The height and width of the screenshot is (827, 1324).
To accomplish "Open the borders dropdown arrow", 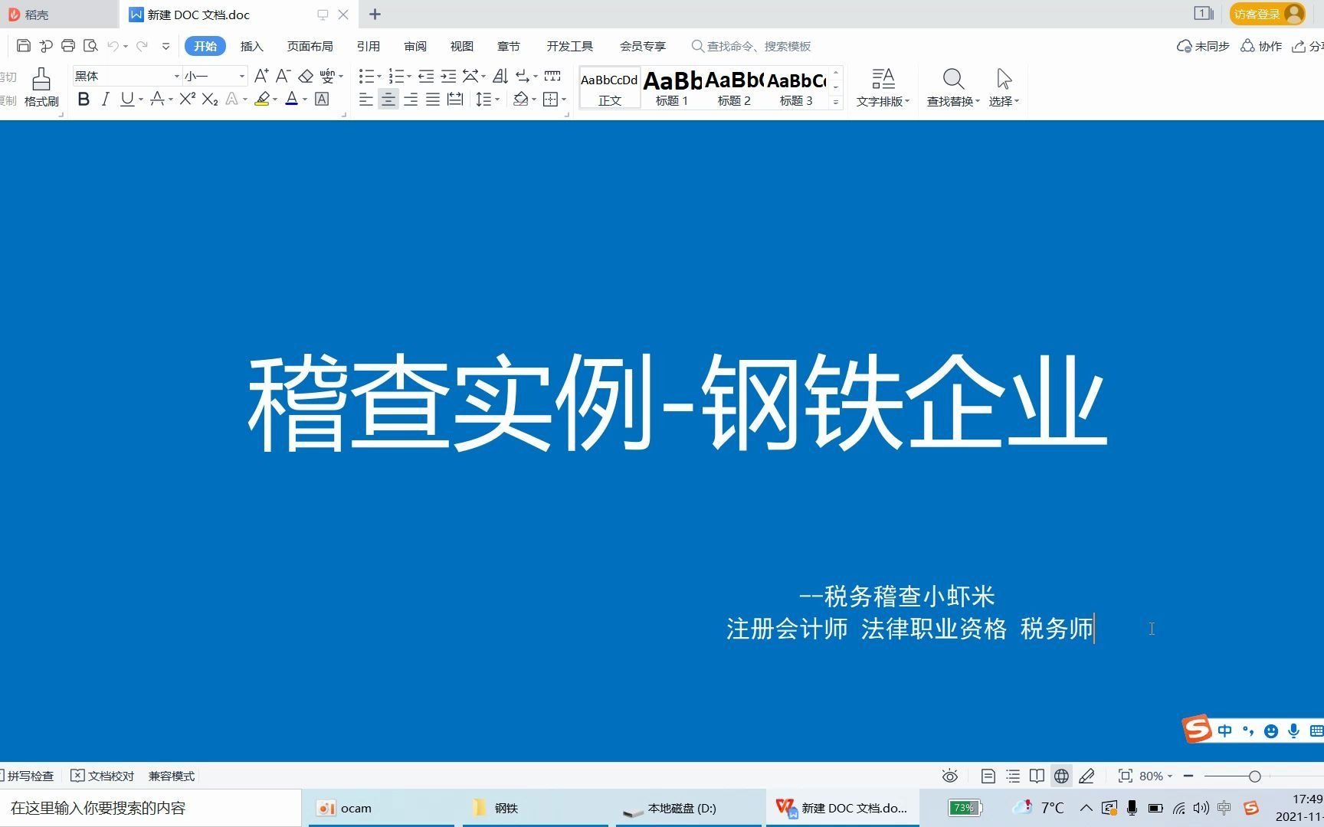I will [564, 100].
